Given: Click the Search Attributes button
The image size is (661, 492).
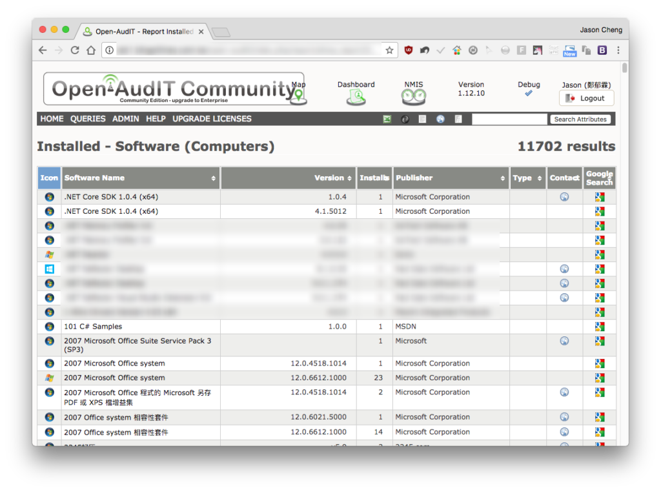Looking at the screenshot, I should (x=580, y=119).
